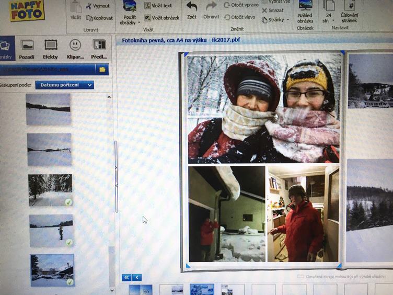
Task: Rotate right using Otočit vpravo
Action: [241, 5]
